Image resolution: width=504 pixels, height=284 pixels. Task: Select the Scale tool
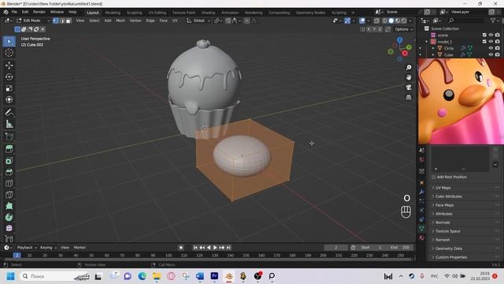click(9, 88)
